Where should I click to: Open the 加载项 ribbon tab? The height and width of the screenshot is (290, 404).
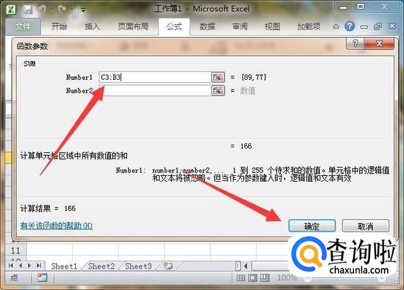[x=309, y=27]
